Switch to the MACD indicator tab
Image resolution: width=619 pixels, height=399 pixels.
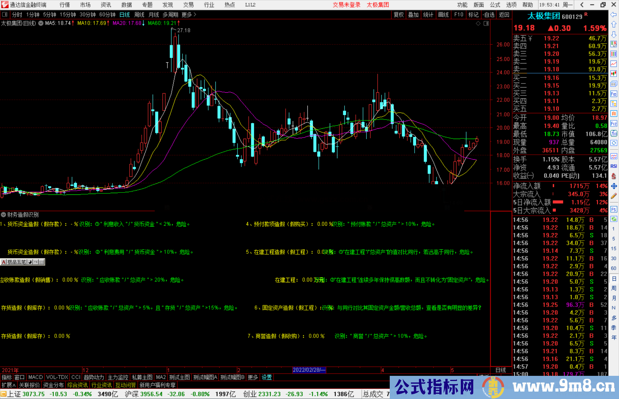36,377
